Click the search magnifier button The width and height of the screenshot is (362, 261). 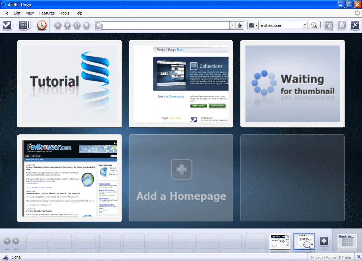(x=314, y=25)
